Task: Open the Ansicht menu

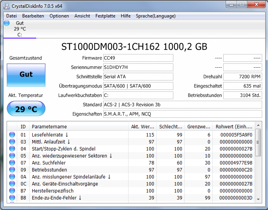Action: (82, 16)
